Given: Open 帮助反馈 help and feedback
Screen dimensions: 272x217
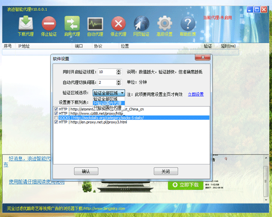Looking at the screenshot, I should [x=188, y=25].
